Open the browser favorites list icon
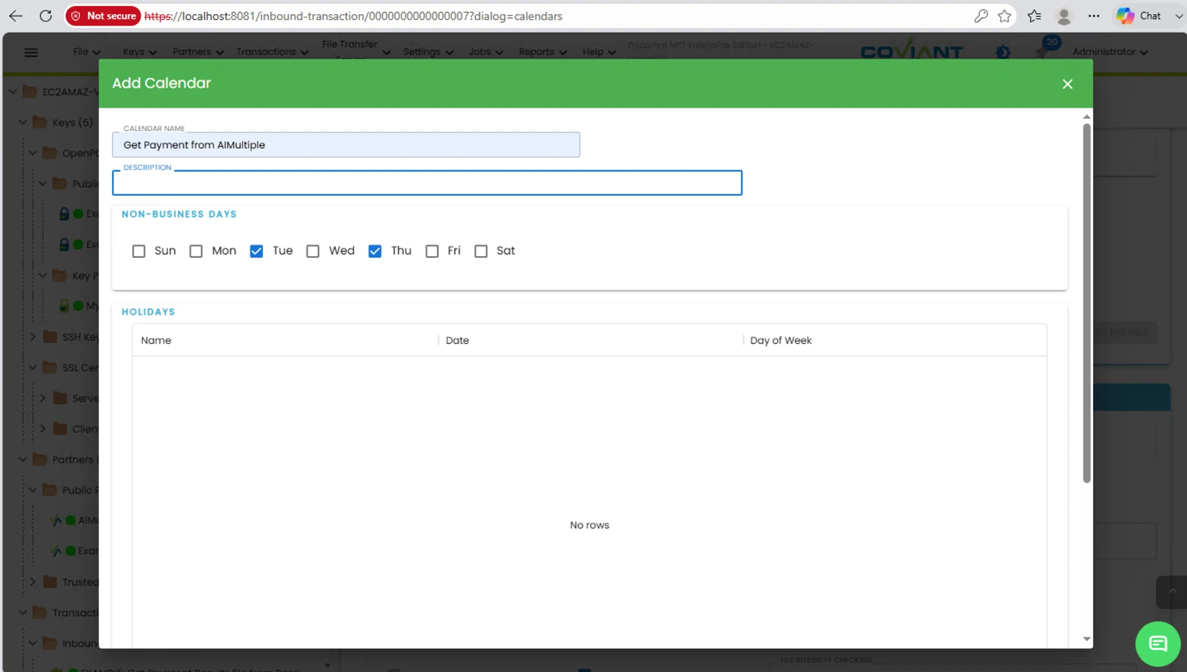 [1034, 16]
